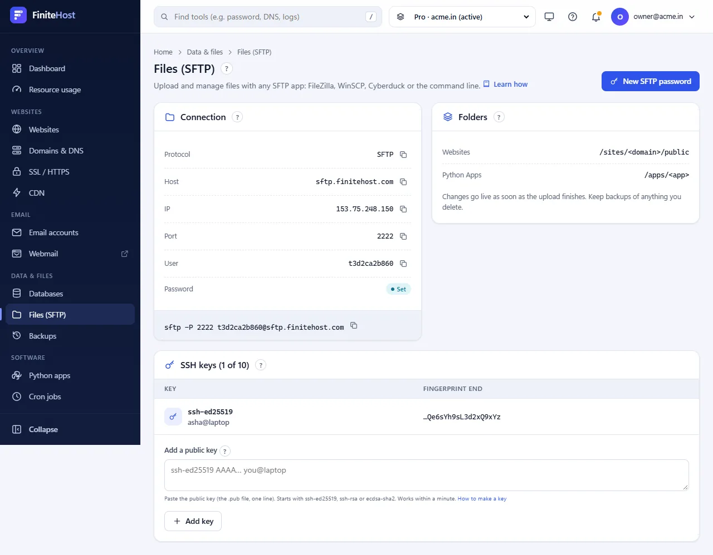Copy the Protocol value SFTP
The width and height of the screenshot is (713, 555).
pyautogui.click(x=403, y=155)
